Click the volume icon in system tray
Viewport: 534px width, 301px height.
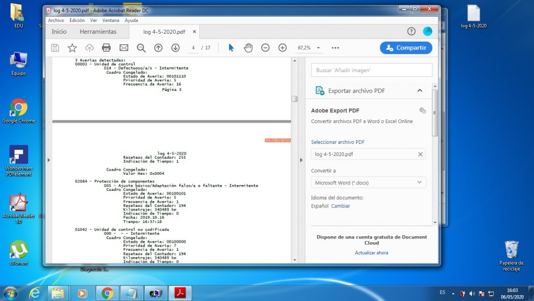[x=472, y=294]
